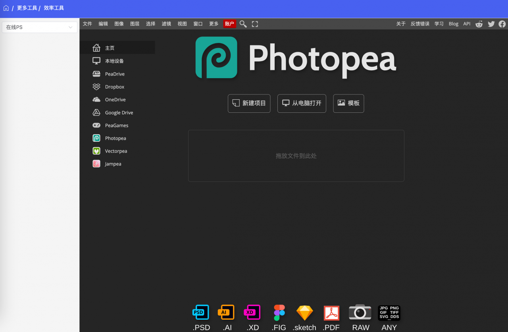Open the 更多 menu
The width and height of the screenshot is (508, 332).
click(x=214, y=24)
